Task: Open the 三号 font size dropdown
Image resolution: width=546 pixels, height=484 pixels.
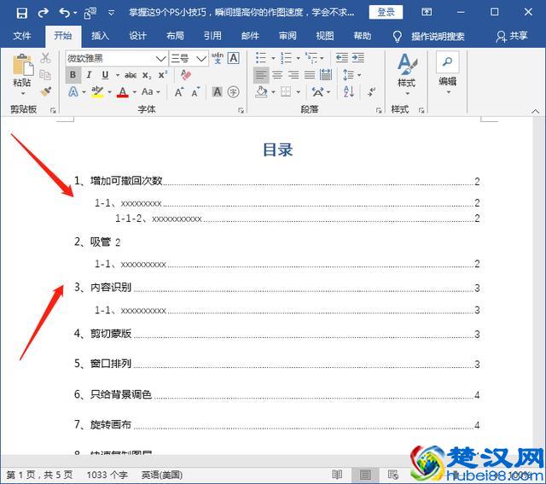Action: click(x=201, y=59)
